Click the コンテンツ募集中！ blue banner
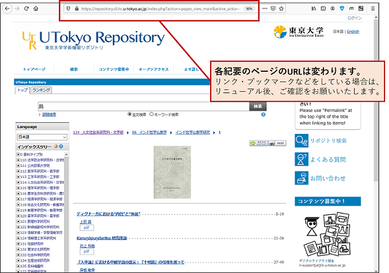 click(327, 201)
